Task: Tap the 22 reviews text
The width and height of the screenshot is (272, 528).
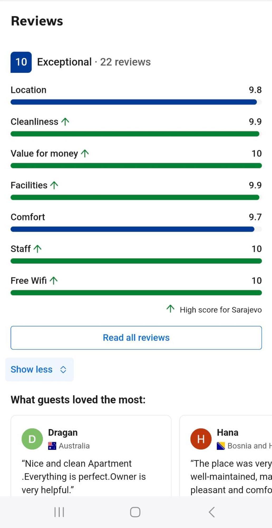Action: coord(125,62)
